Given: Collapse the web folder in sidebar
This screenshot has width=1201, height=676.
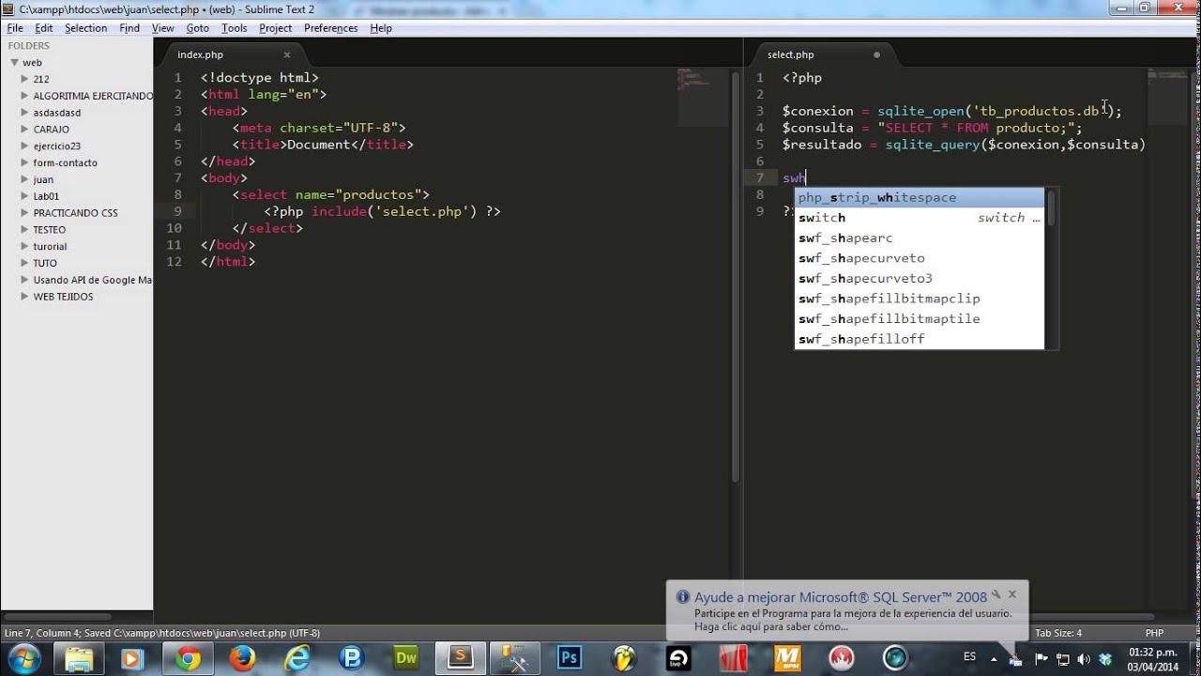Looking at the screenshot, I should click(14, 62).
